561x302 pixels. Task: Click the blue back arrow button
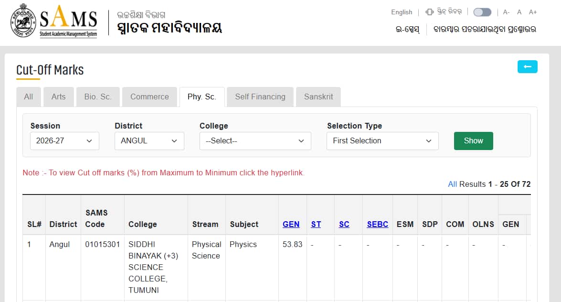pos(528,66)
